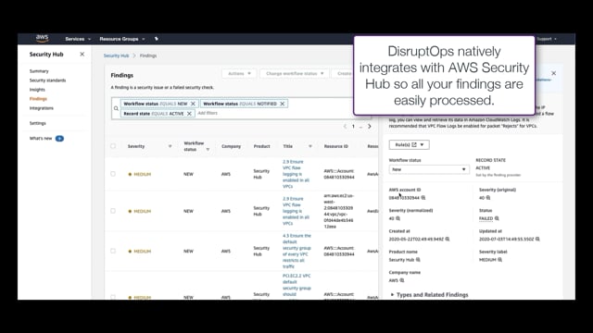
Task: Open Findings in sidebar
Action: coord(38,99)
